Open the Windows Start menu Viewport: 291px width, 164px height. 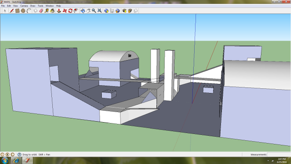click(x=5, y=160)
